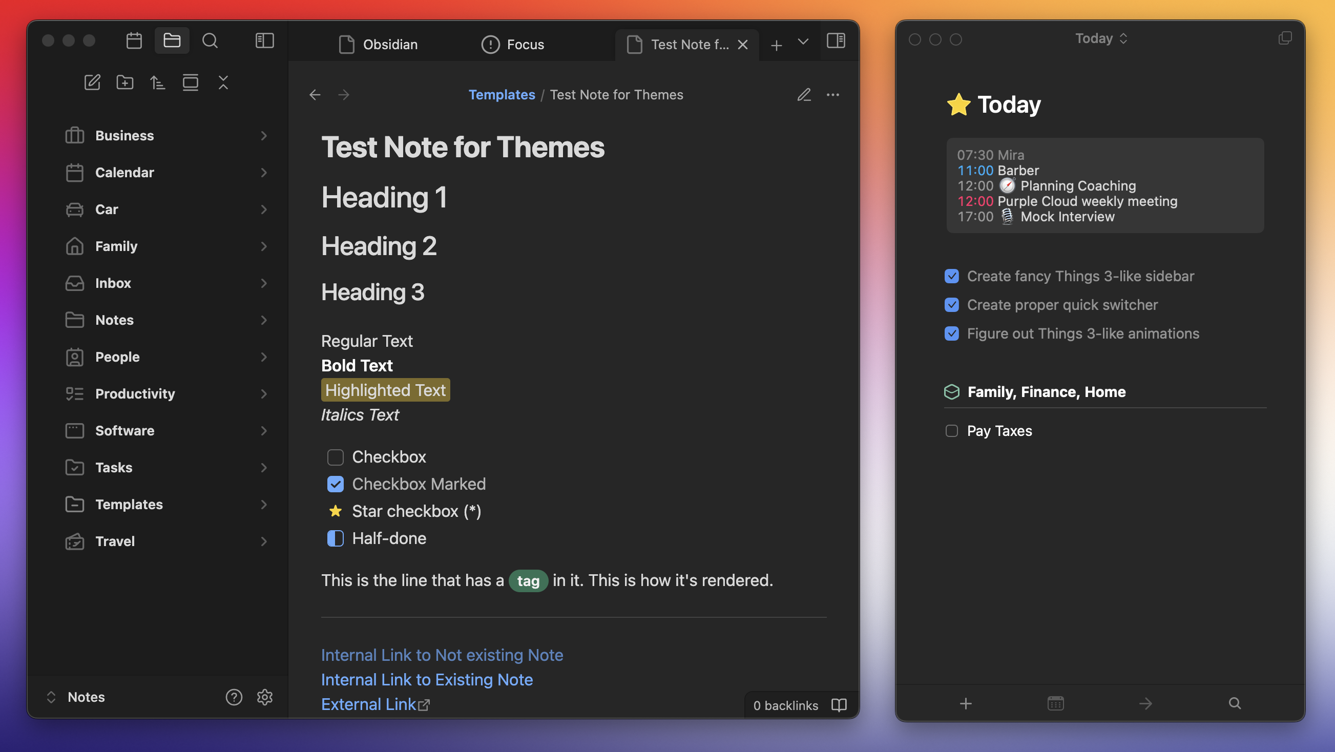
Task: Uncheck Create proper quick switcher
Action: pos(951,305)
